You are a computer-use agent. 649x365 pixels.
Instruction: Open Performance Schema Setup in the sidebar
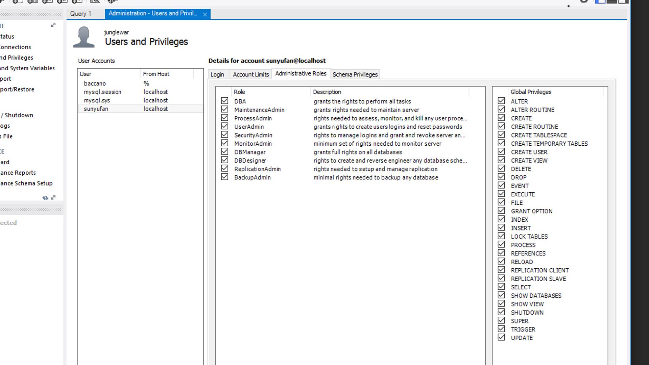tap(26, 183)
